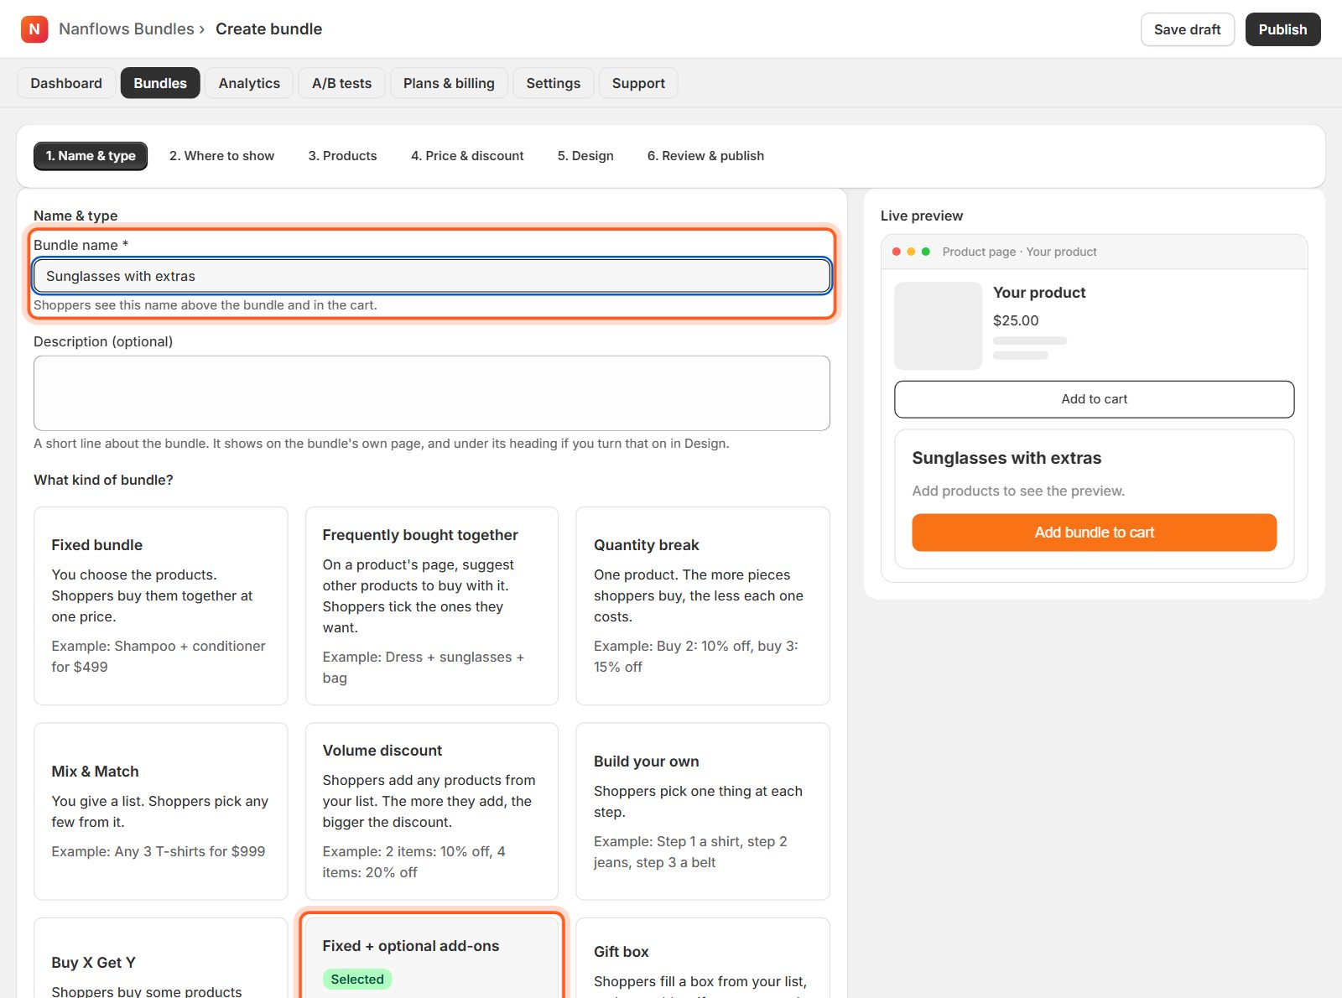Open the Settings tab
Image resolution: width=1342 pixels, height=998 pixels.
[553, 83]
